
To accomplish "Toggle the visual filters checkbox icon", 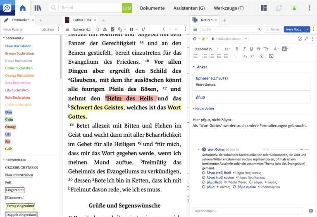I will pyautogui.click(x=112, y=29).
